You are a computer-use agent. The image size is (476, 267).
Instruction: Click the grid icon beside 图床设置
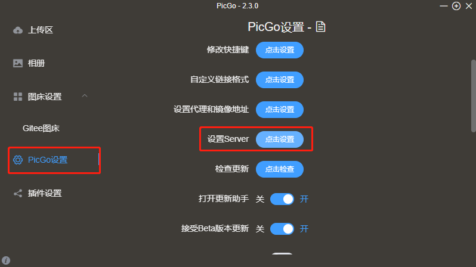(18, 97)
